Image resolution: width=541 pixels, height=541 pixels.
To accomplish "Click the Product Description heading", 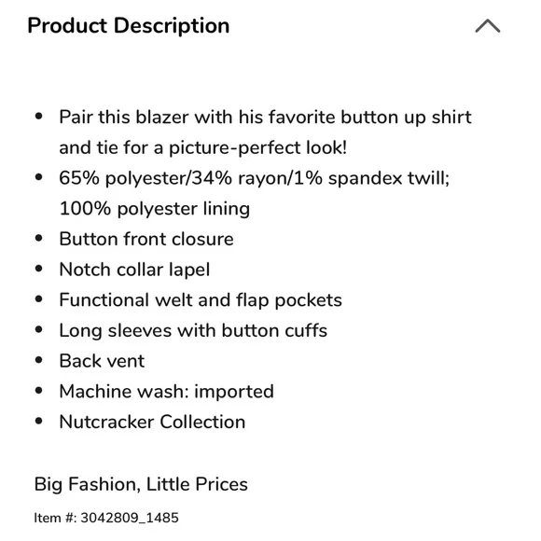I will [x=129, y=26].
